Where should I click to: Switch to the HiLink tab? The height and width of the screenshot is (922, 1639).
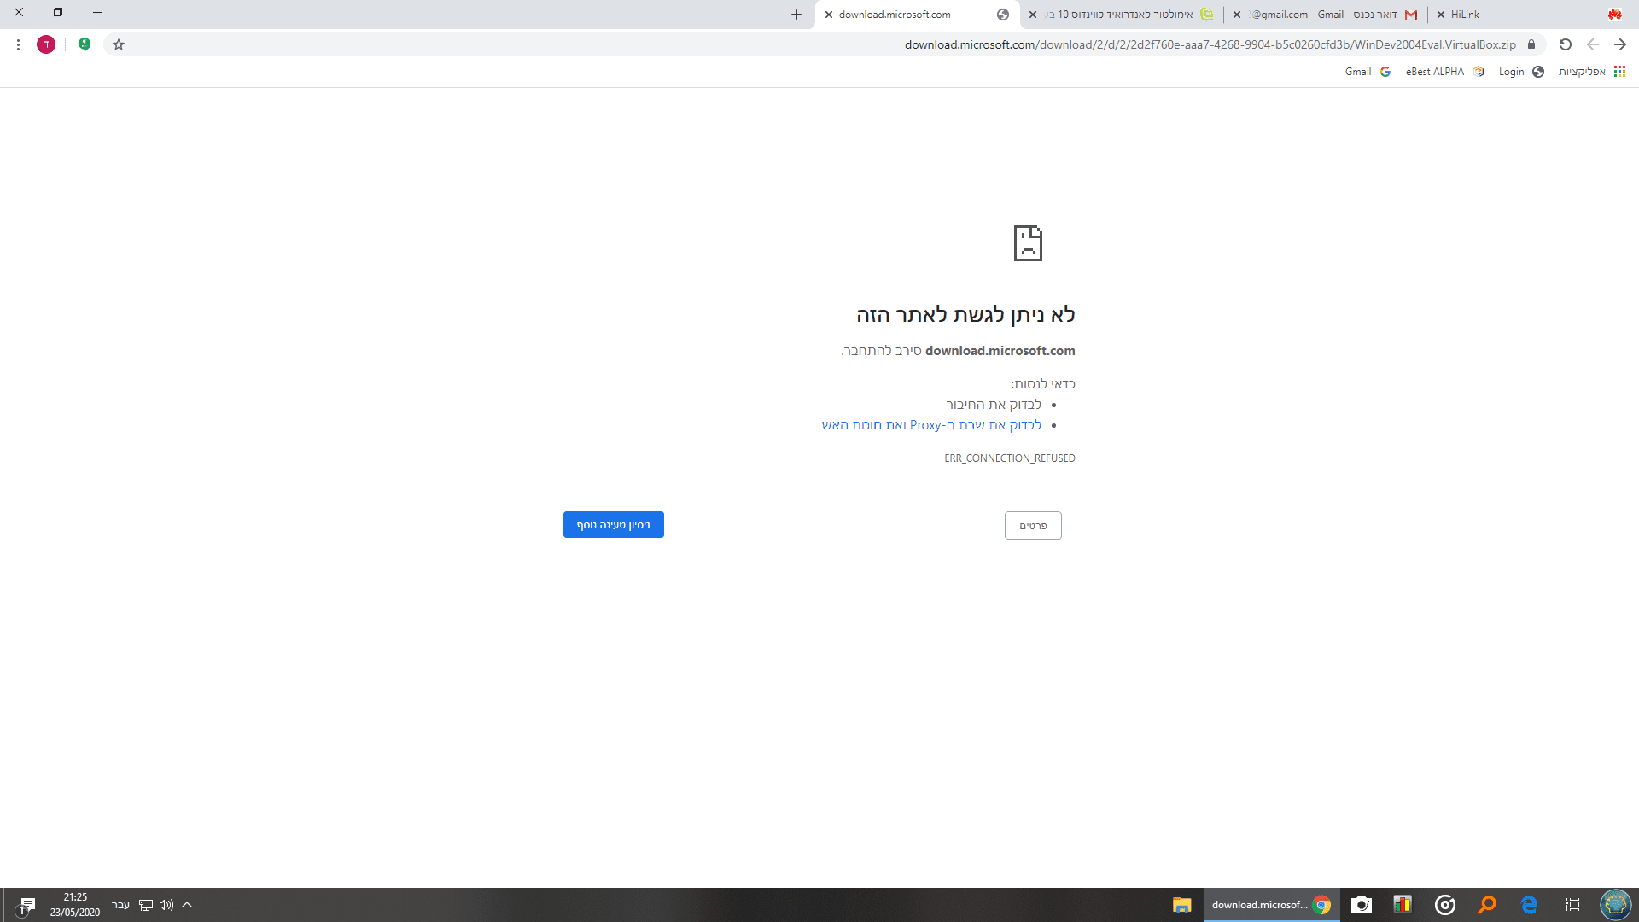[1465, 15]
